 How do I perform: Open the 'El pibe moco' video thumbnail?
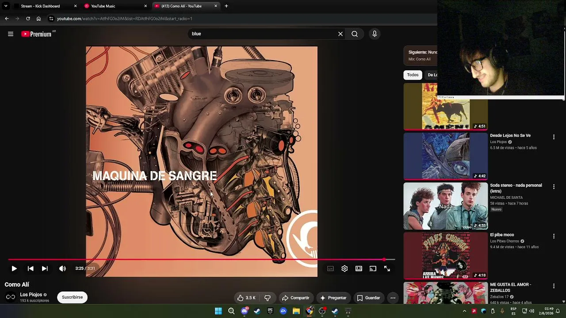coord(445,255)
